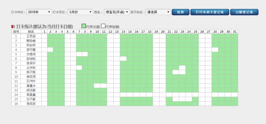Viewport: 266px width, 124px height.
Task: Open the 打卡年份 2018年 dropdown
Action: pos(39,12)
